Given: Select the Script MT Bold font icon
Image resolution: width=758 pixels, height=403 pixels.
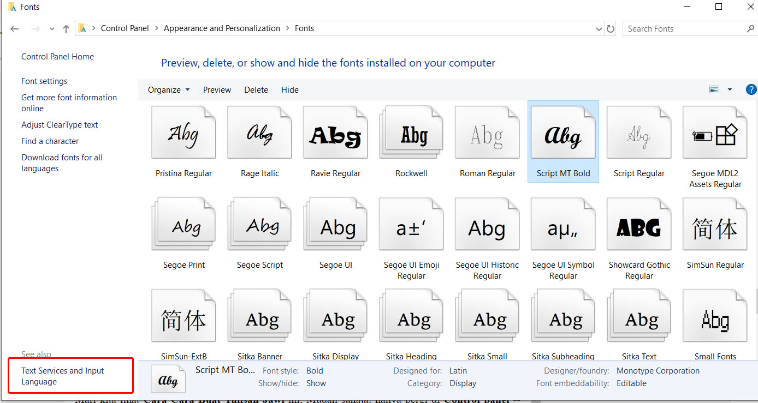Looking at the screenshot, I should click(563, 133).
